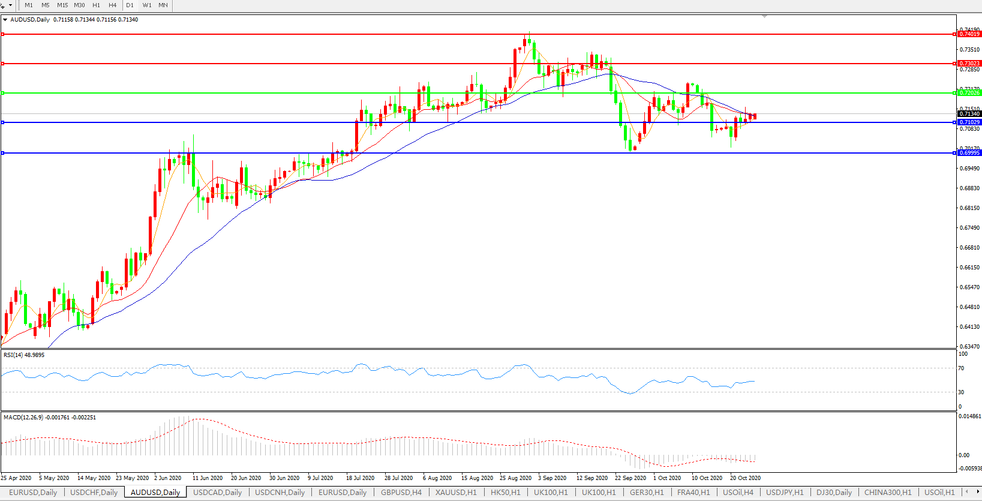
Task: Switch chart to M1 timeframe
Action: 29,5
